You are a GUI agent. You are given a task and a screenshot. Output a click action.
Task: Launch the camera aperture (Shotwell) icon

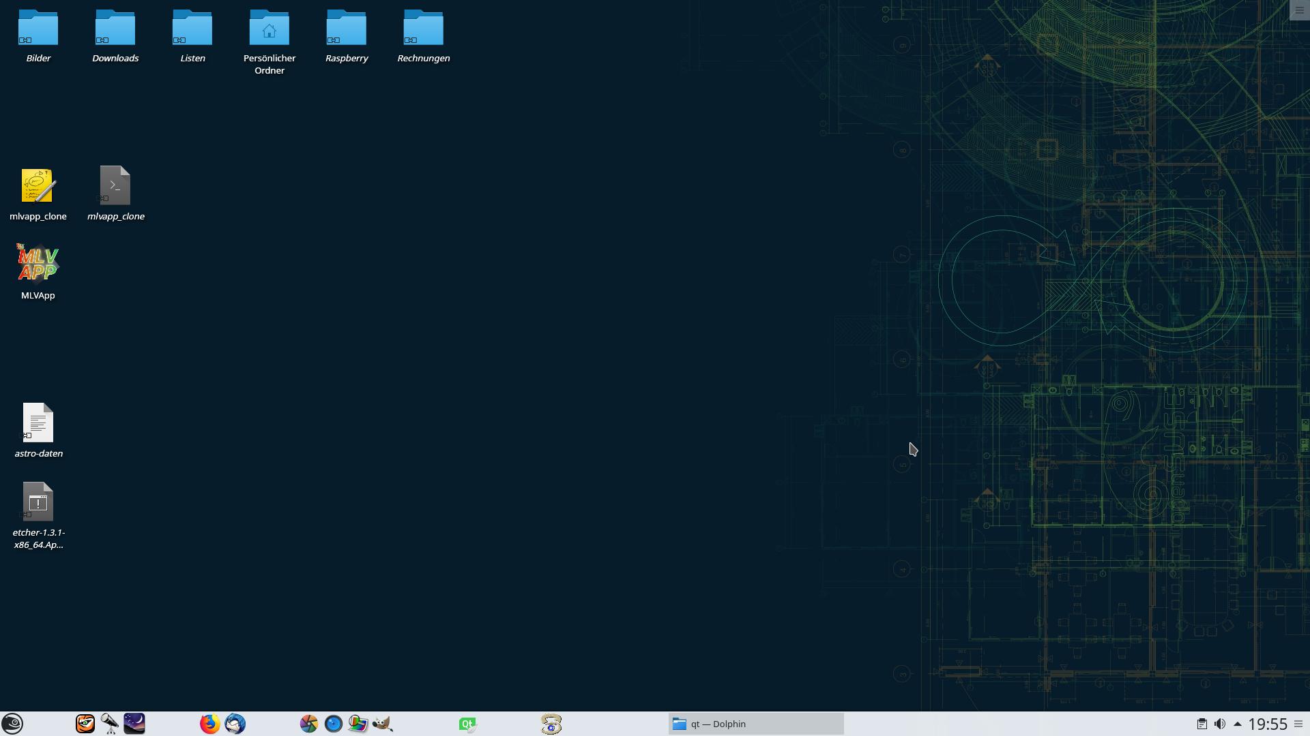[x=308, y=724]
